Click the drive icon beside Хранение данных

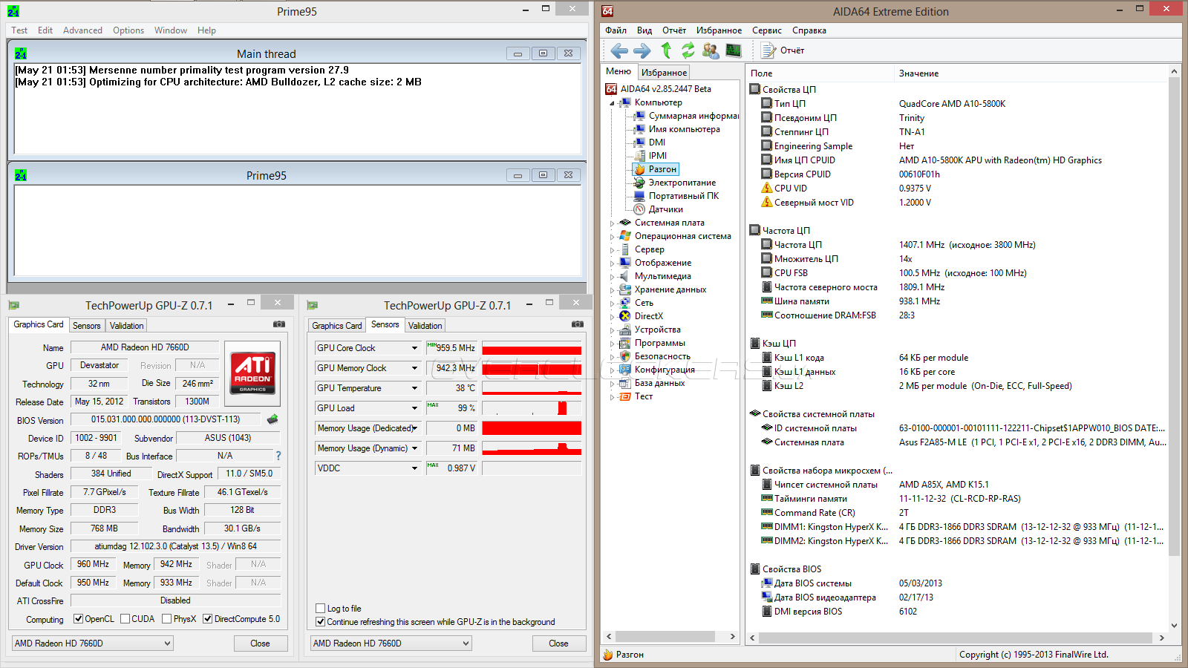coord(625,289)
